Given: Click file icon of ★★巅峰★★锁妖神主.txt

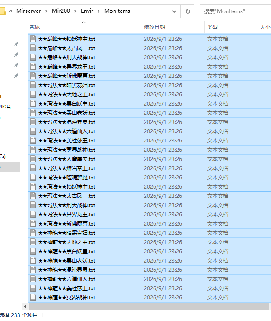Looking at the screenshot, I should click(x=33, y=39).
